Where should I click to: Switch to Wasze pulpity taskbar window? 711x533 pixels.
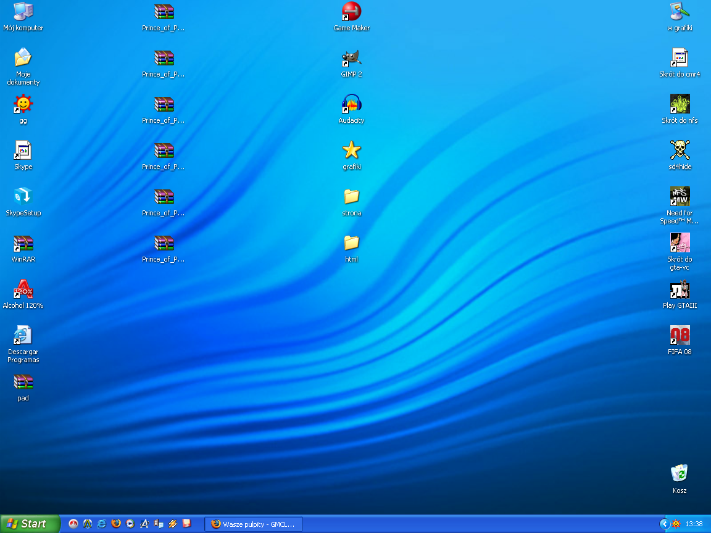click(x=254, y=524)
